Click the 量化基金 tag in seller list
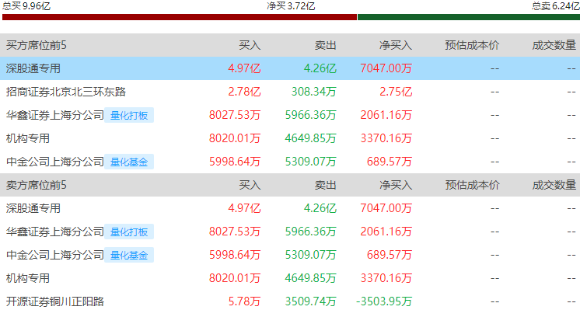 [x=129, y=255]
